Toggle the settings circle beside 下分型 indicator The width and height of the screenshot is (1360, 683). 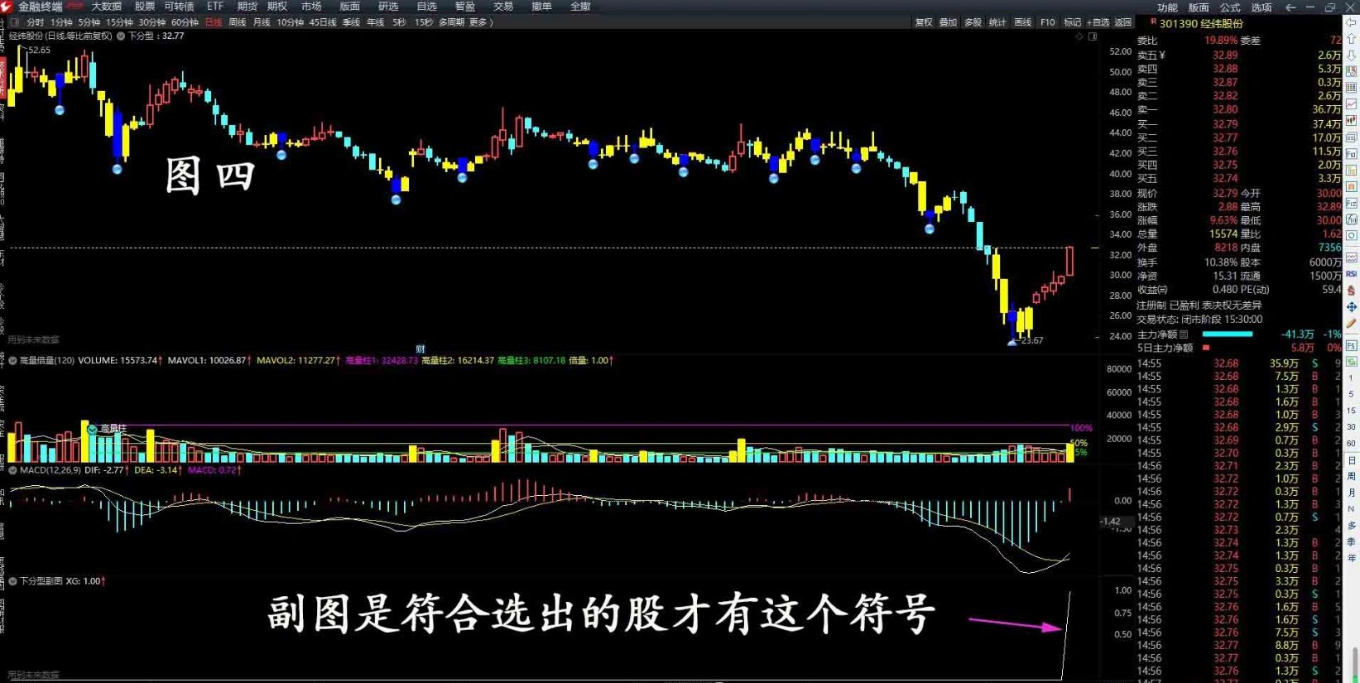pyautogui.click(x=121, y=36)
